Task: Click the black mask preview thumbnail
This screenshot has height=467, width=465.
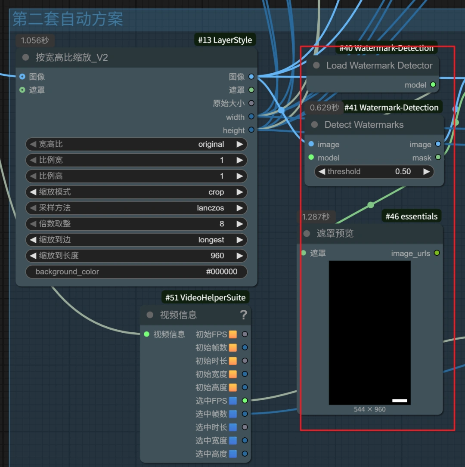Action: 369,332
